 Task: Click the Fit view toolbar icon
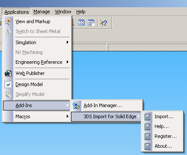pyautogui.click(x=81, y=23)
